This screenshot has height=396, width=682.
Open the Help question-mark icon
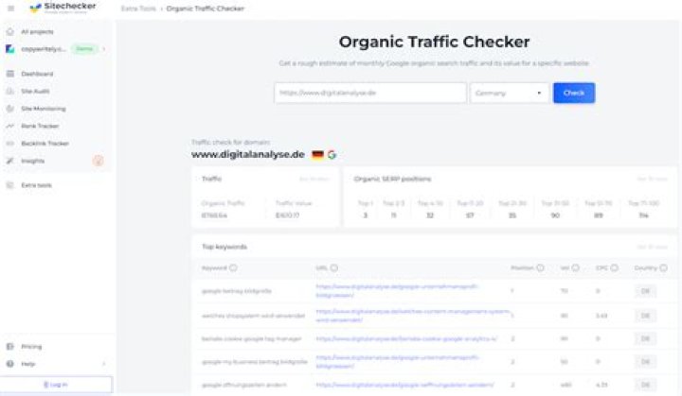(x=10, y=364)
